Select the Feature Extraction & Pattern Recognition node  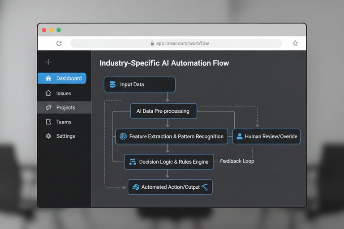[x=172, y=136]
